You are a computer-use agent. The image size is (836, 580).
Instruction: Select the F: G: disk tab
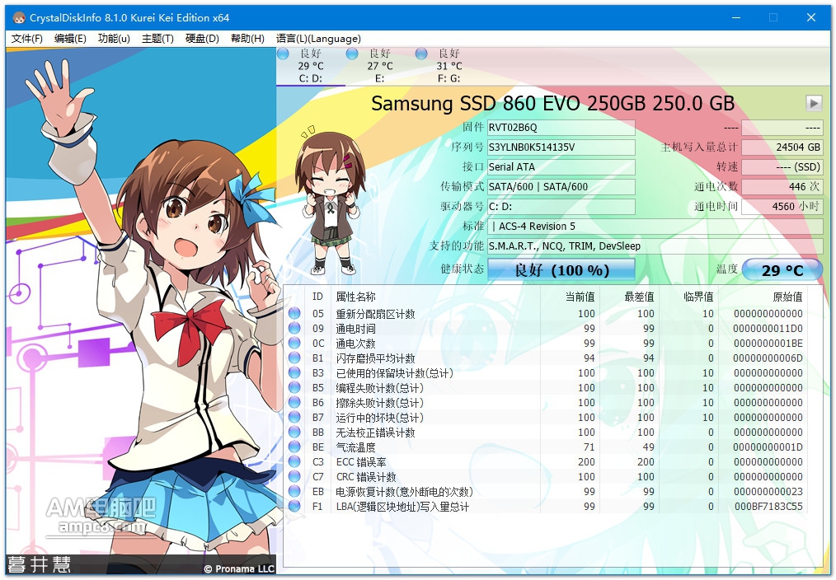click(449, 66)
